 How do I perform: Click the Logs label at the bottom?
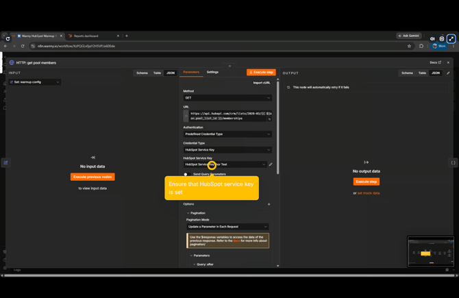coord(17,270)
